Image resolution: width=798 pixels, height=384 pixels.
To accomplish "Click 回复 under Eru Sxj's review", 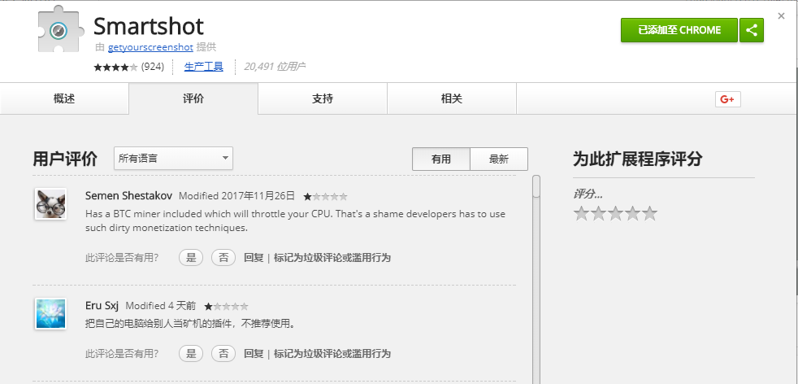I will point(254,353).
